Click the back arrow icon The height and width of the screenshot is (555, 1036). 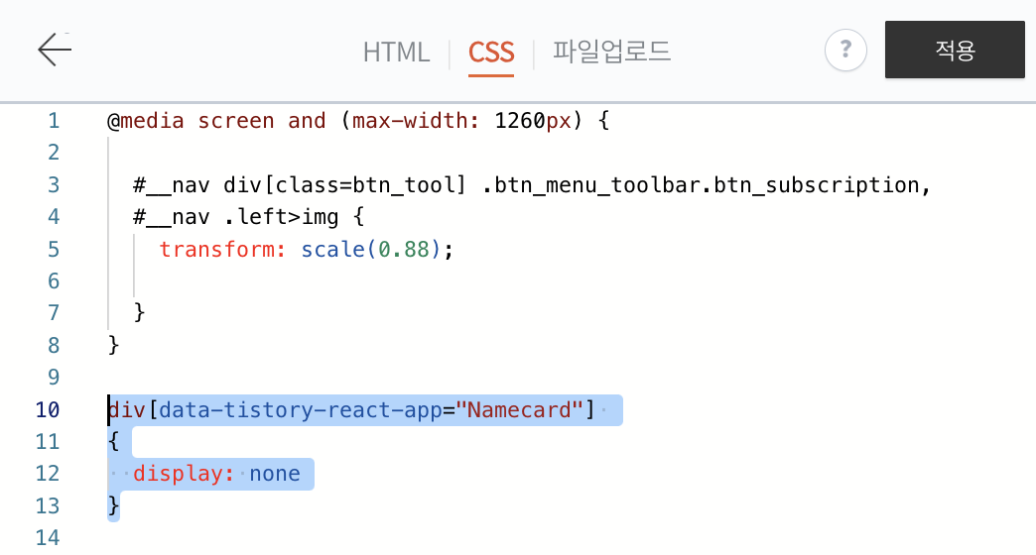point(55,50)
